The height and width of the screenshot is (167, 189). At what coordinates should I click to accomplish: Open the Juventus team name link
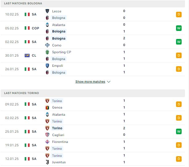point(59,162)
